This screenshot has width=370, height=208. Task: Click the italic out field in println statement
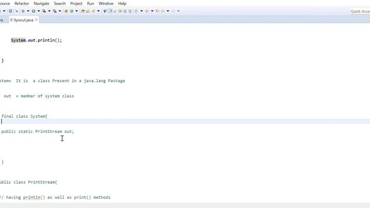click(x=32, y=40)
